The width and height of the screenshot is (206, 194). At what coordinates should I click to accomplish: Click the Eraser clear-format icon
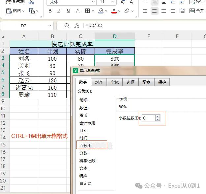[127, 11]
